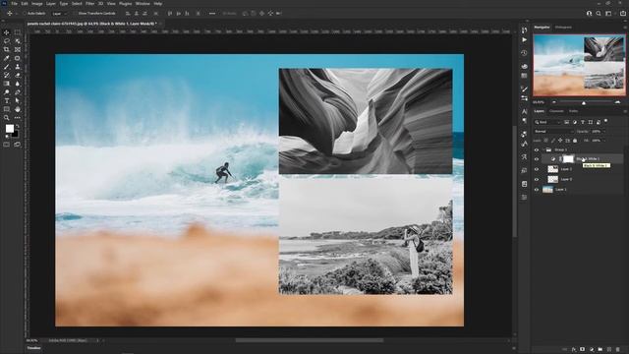Select the Brush tool

pyautogui.click(x=7, y=67)
